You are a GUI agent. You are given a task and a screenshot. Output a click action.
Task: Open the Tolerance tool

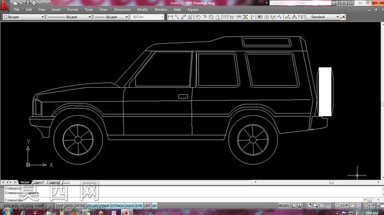coord(260,17)
